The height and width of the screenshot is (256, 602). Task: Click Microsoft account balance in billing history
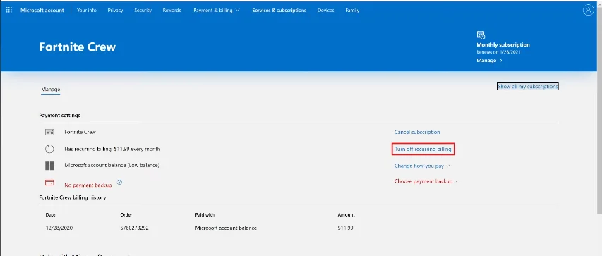226,228
